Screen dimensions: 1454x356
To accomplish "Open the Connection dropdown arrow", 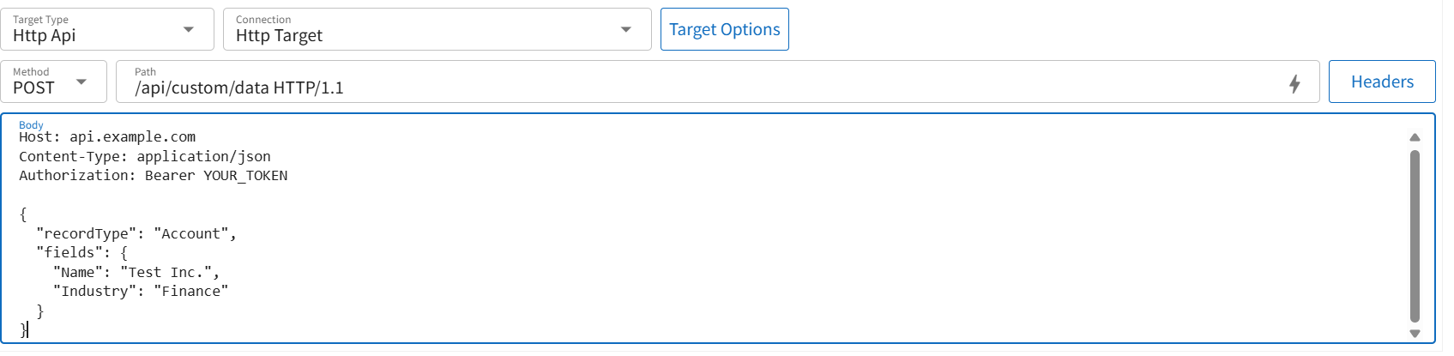I will tap(626, 30).
